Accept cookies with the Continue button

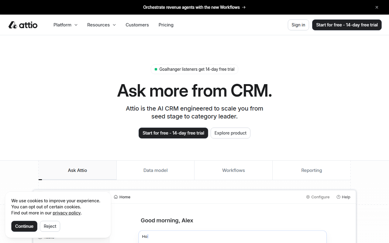(x=24, y=226)
